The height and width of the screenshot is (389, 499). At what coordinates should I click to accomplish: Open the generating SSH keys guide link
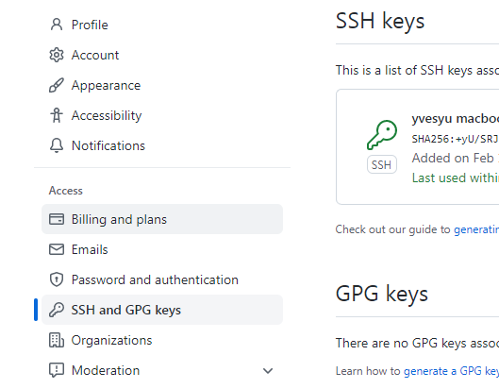click(476, 229)
